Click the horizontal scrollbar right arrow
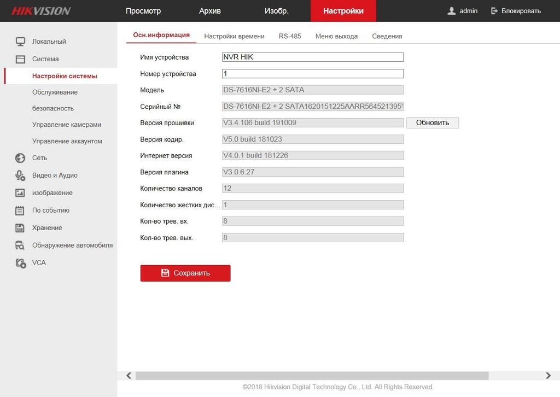This screenshot has height=397, width=560. (548, 376)
